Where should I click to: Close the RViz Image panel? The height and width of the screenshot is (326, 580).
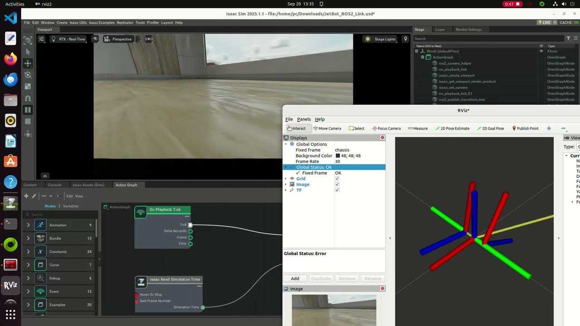[x=382, y=288]
